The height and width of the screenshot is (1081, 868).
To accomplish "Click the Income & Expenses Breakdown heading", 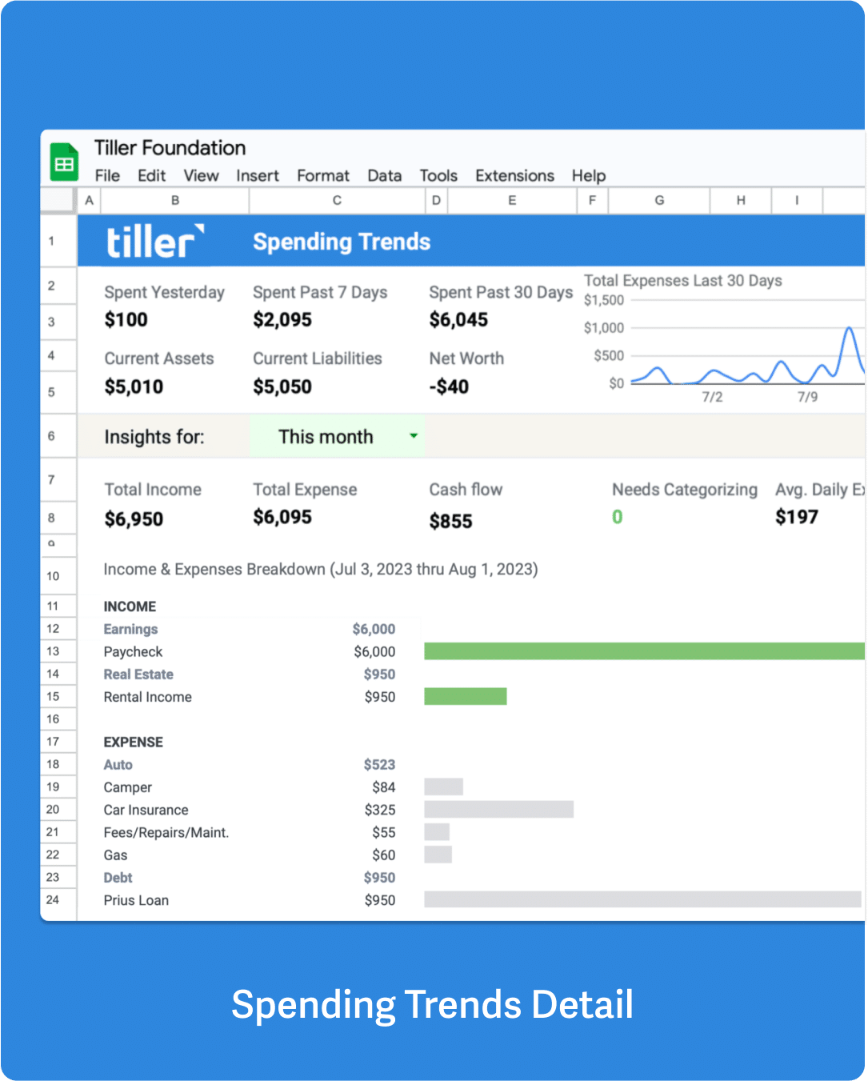I will click(x=321, y=569).
